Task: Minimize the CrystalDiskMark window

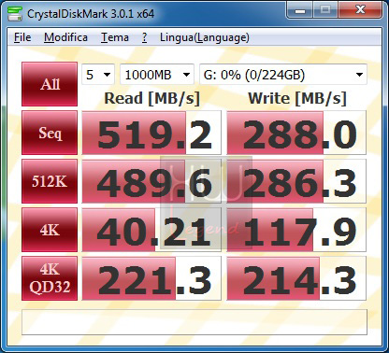Action: (300, 10)
